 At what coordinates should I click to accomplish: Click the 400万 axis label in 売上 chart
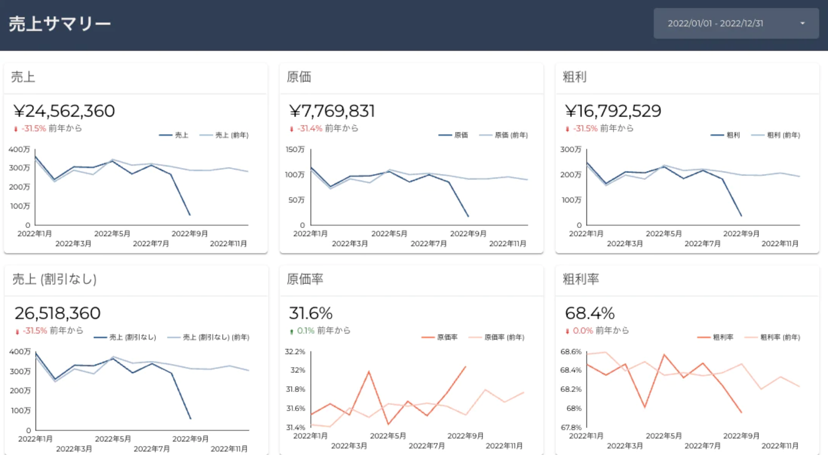(19, 149)
